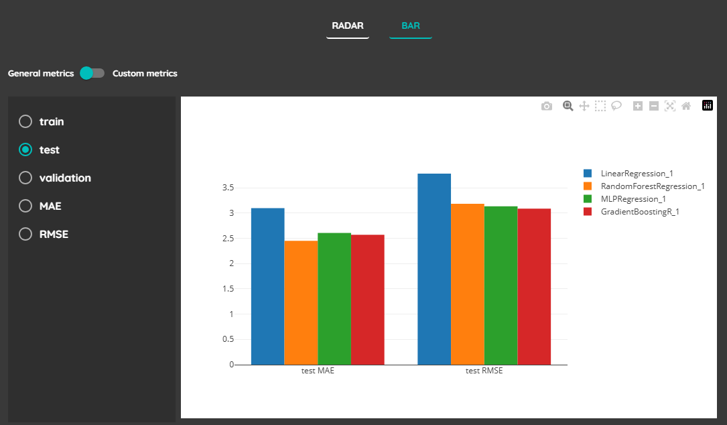Open Plotly with the logo icon
This screenshot has height=425, width=727.
(708, 105)
